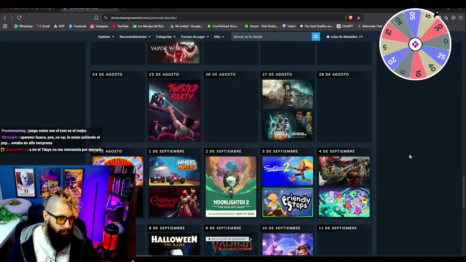Click the '3 DE SEPTIEMBRE' date heading
Viewport: 466px width, 262px height.
pos(280,151)
